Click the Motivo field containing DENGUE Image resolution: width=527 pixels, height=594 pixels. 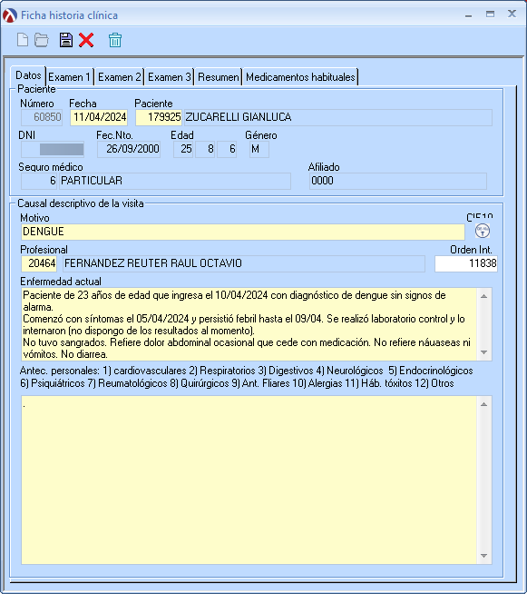243,232
